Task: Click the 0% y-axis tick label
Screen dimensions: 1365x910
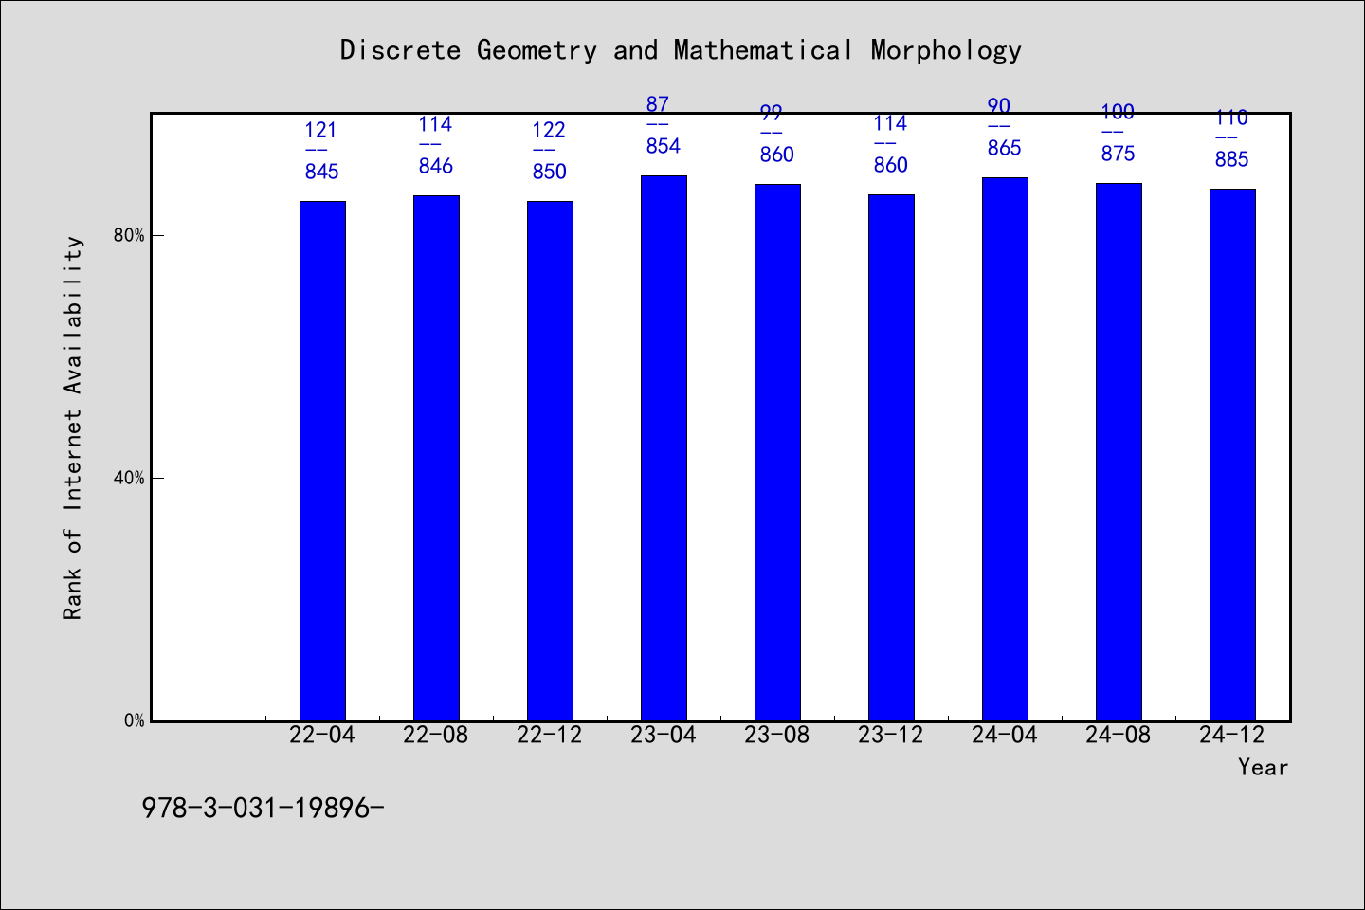Action: coord(134,720)
